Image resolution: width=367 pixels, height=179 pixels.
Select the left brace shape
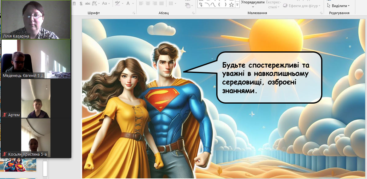tap(219, 4)
